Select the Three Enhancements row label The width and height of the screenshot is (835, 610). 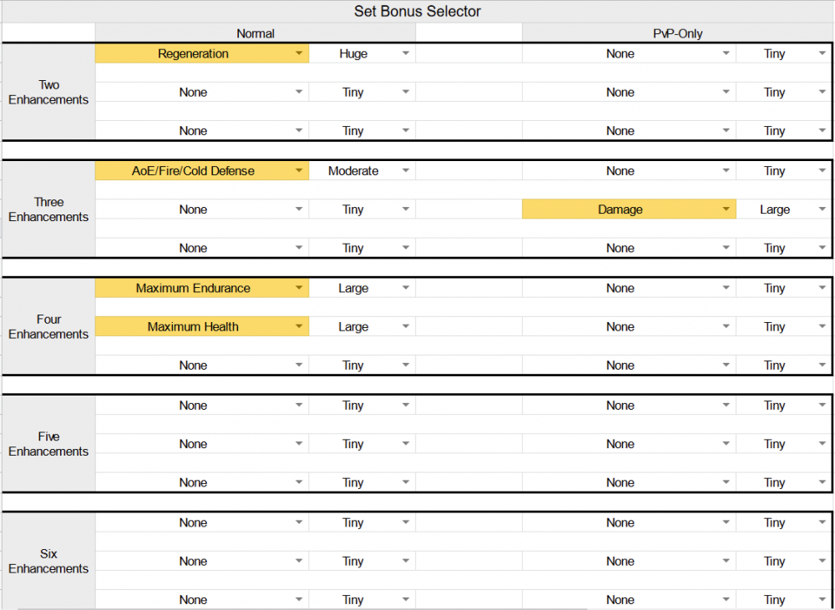pos(48,209)
